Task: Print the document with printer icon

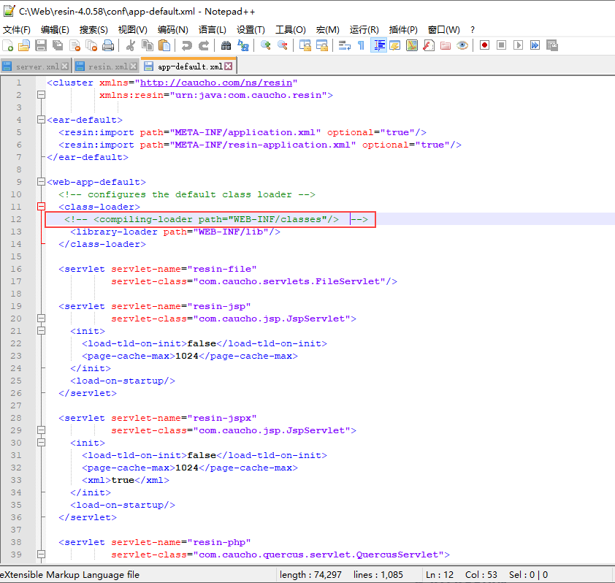Action: tap(108, 45)
